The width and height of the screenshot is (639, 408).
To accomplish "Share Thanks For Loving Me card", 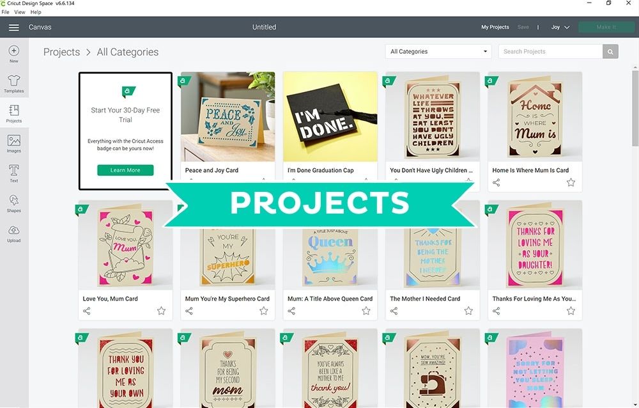I will (496, 311).
